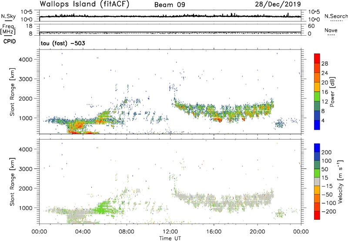Click the velocity panel "Slant Range [km]" label
The width and height of the screenshot is (348, 241).
point(12,182)
